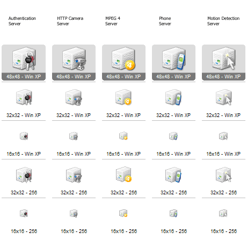
Task: Select the 16x16 256-color Authentication Server icon
Action: pos(24,213)
